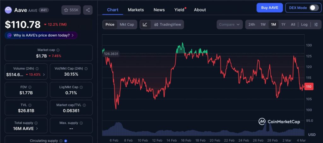Screen dimensions: 323x143
Task: Switch to line chart view icon
Action: pyautogui.click(x=145, y=25)
